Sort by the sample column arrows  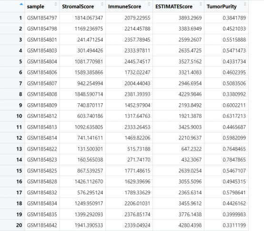pos(56,4)
